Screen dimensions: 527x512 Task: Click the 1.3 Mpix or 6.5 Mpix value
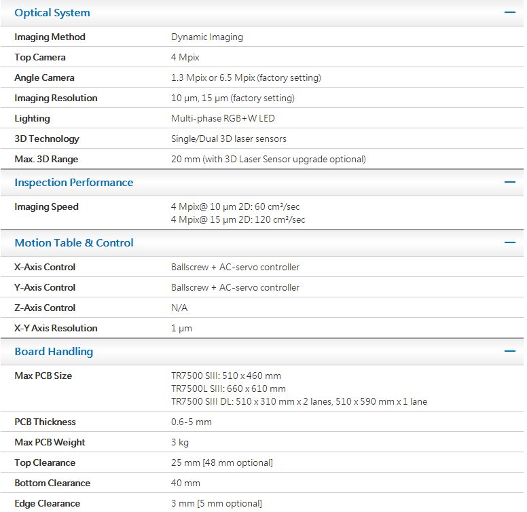(246, 77)
